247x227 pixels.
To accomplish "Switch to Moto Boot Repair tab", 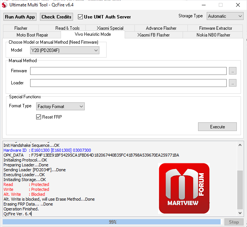I will 32,35.
